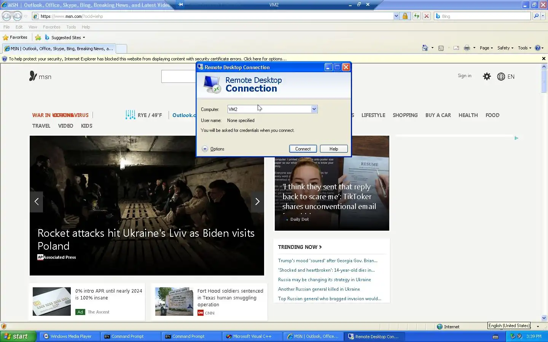Click the Connect button
The height and width of the screenshot is (342, 548).
[x=303, y=149]
